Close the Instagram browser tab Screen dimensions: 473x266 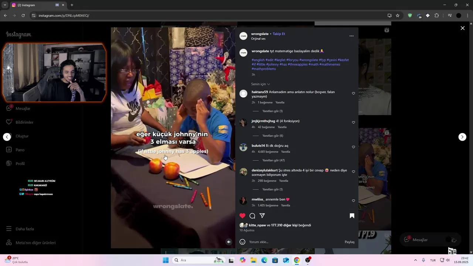tap(63, 5)
